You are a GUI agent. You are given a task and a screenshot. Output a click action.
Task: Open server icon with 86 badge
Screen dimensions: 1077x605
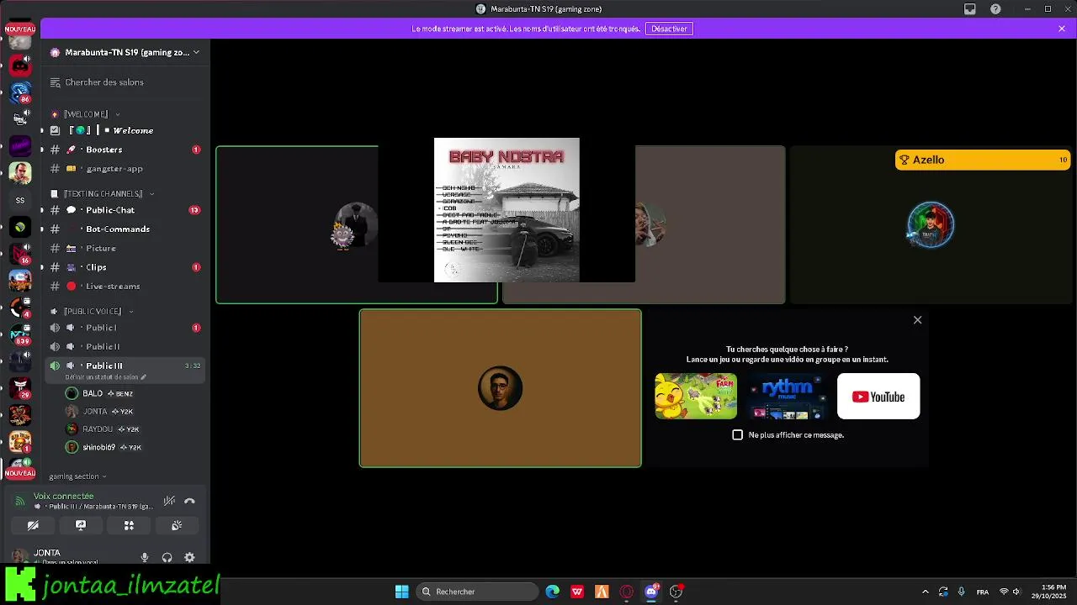pos(20,92)
